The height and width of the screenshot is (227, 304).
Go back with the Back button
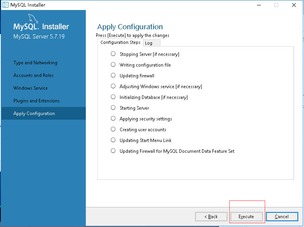[211, 217]
